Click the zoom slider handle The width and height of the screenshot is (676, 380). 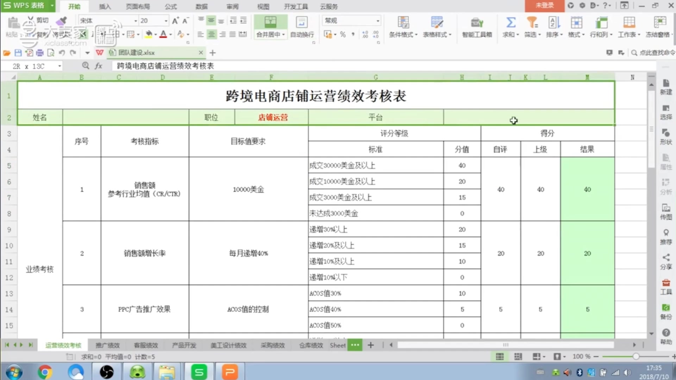(x=636, y=356)
